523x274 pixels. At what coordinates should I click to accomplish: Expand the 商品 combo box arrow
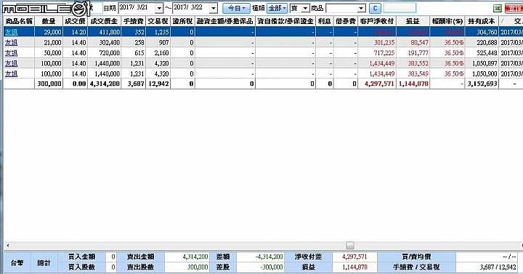[x=362, y=8]
